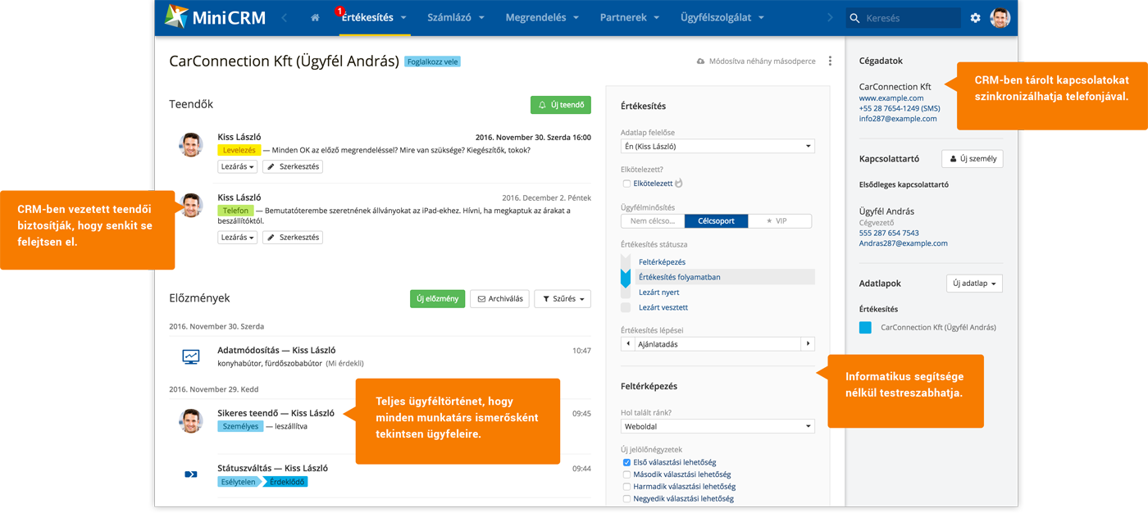Click the flame icon beside Elkötelezett

click(678, 183)
